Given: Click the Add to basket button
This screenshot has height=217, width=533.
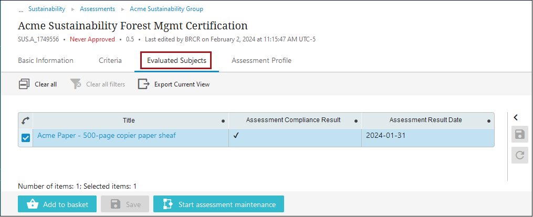Looking at the screenshot, I should (x=57, y=204).
